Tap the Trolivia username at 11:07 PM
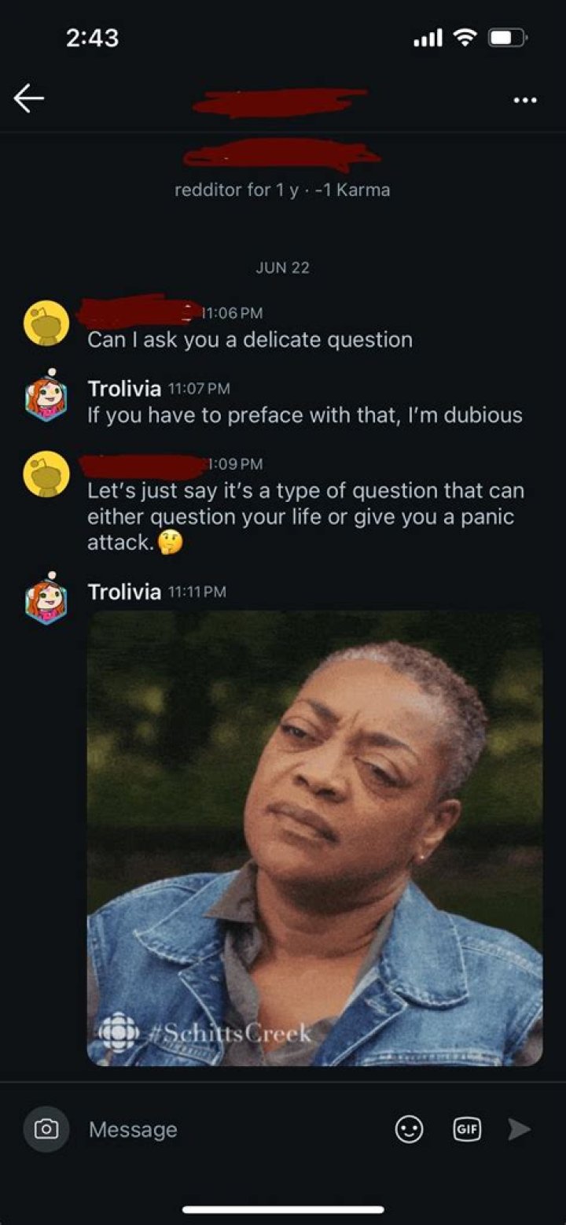This screenshot has width=566, height=1225. (x=124, y=388)
